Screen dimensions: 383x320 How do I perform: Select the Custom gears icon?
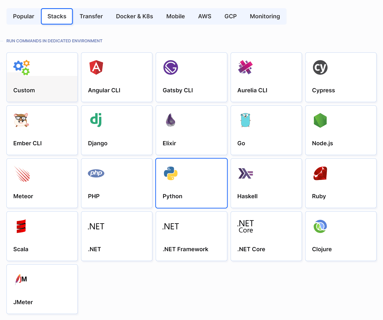tap(21, 67)
